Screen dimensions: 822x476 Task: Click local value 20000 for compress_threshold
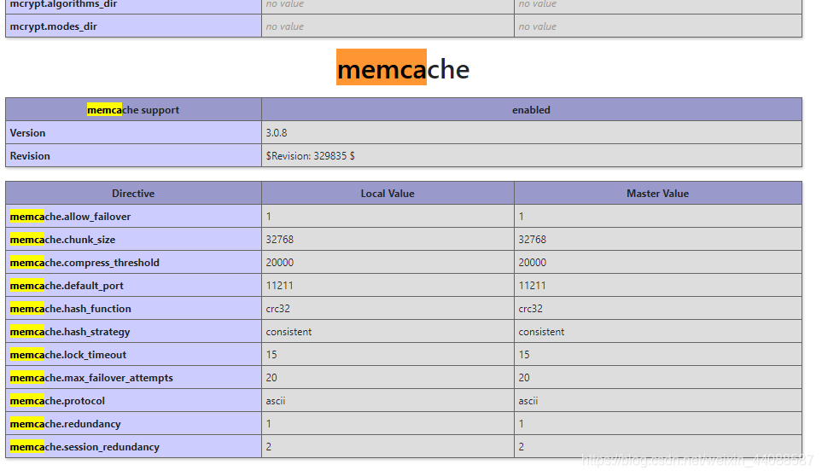click(280, 263)
